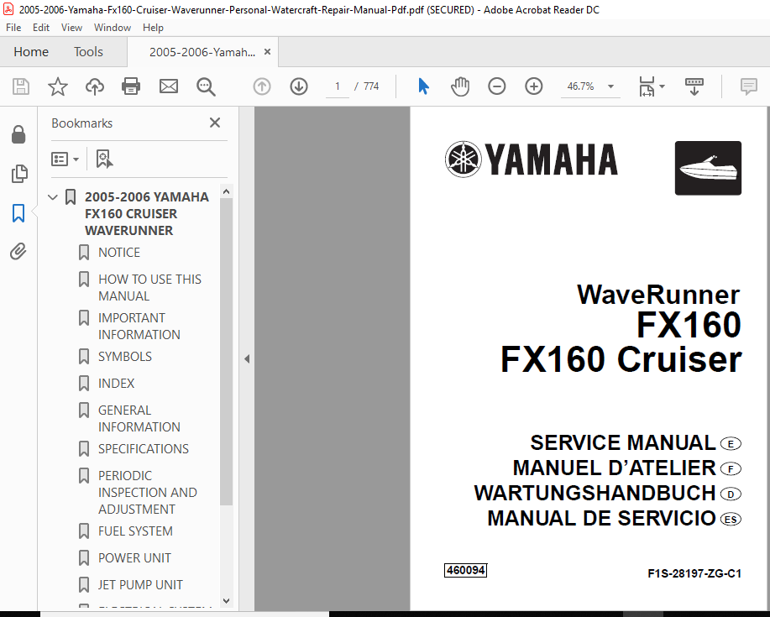The width and height of the screenshot is (770, 617).
Task: Open IMPORTANT INFORMATION bookmark
Action: (139, 327)
